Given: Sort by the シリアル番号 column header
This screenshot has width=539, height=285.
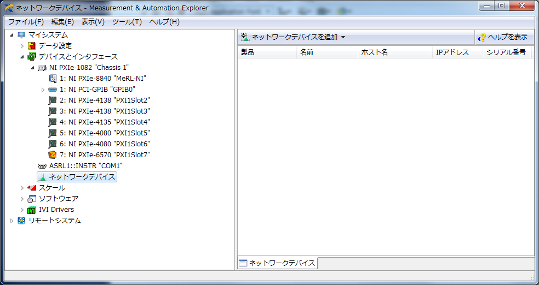Looking at the screenshot, I should click(x=507, y=52).
